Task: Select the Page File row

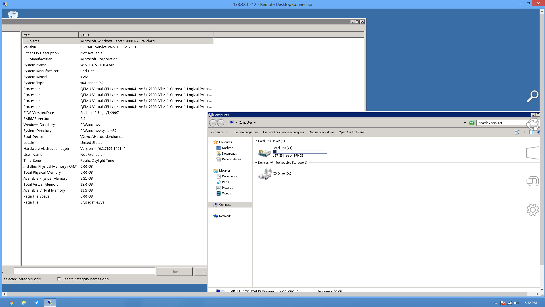Action: tap(118, 202)
